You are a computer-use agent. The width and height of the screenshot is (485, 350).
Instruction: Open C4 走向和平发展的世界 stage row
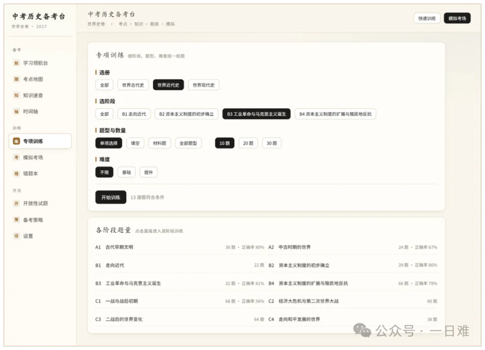[353, 319]
